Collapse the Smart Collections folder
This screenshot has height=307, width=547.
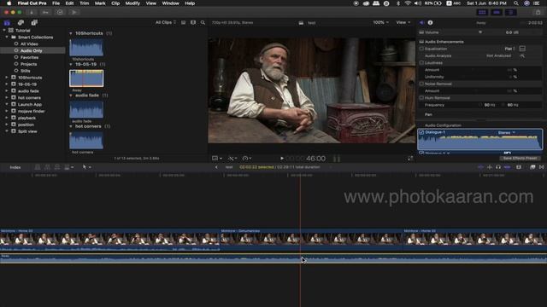click(x=7, y=37)
